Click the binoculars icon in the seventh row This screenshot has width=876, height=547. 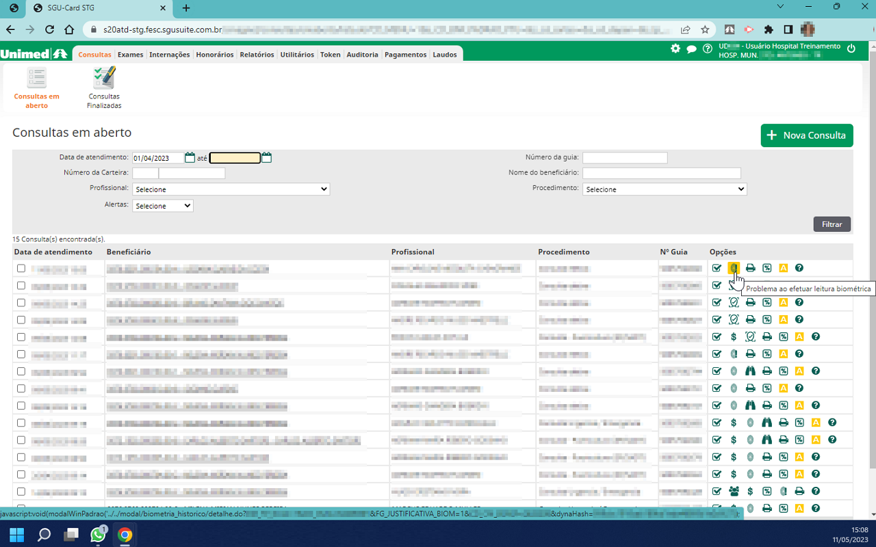point(751,371)
